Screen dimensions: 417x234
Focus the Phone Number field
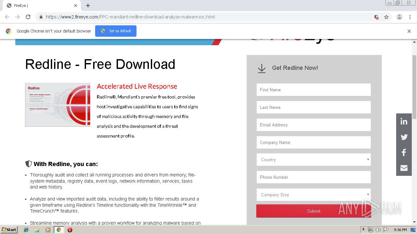[x=313, y=177]
